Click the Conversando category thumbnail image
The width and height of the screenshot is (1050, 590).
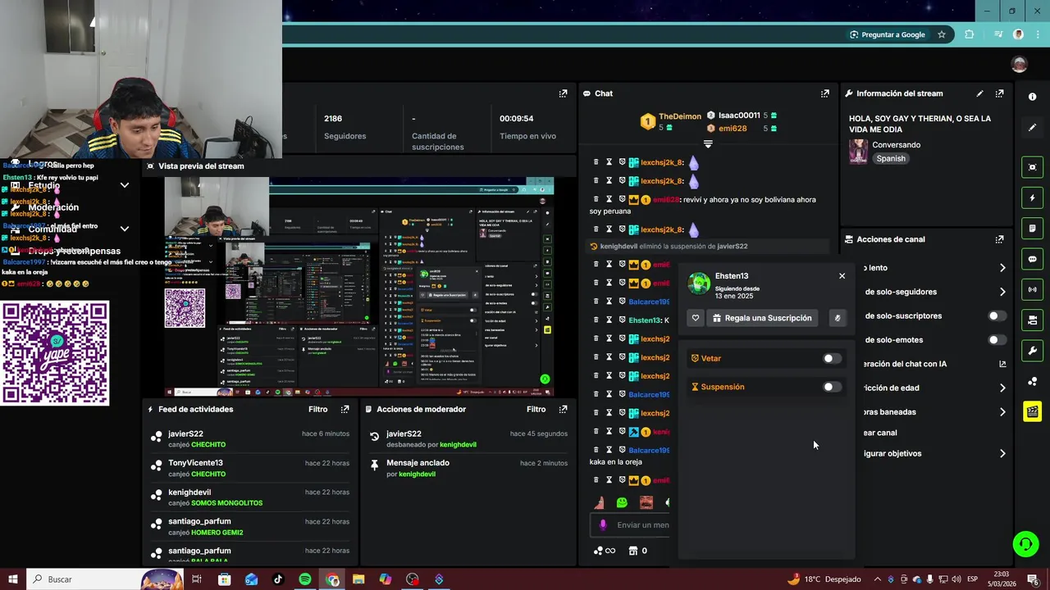[858, 152]
